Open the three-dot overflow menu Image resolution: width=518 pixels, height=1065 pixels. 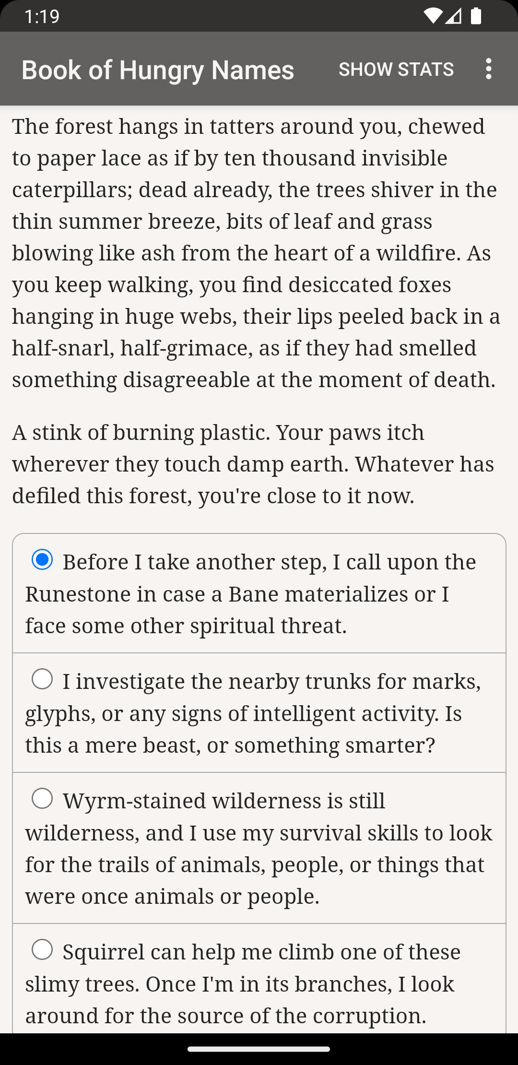click(x=488, y=69)
